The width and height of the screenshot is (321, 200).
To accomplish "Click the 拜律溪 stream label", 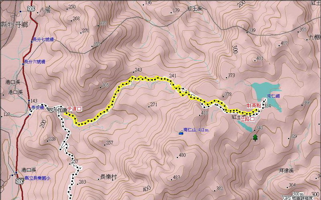I will point(286,171).
